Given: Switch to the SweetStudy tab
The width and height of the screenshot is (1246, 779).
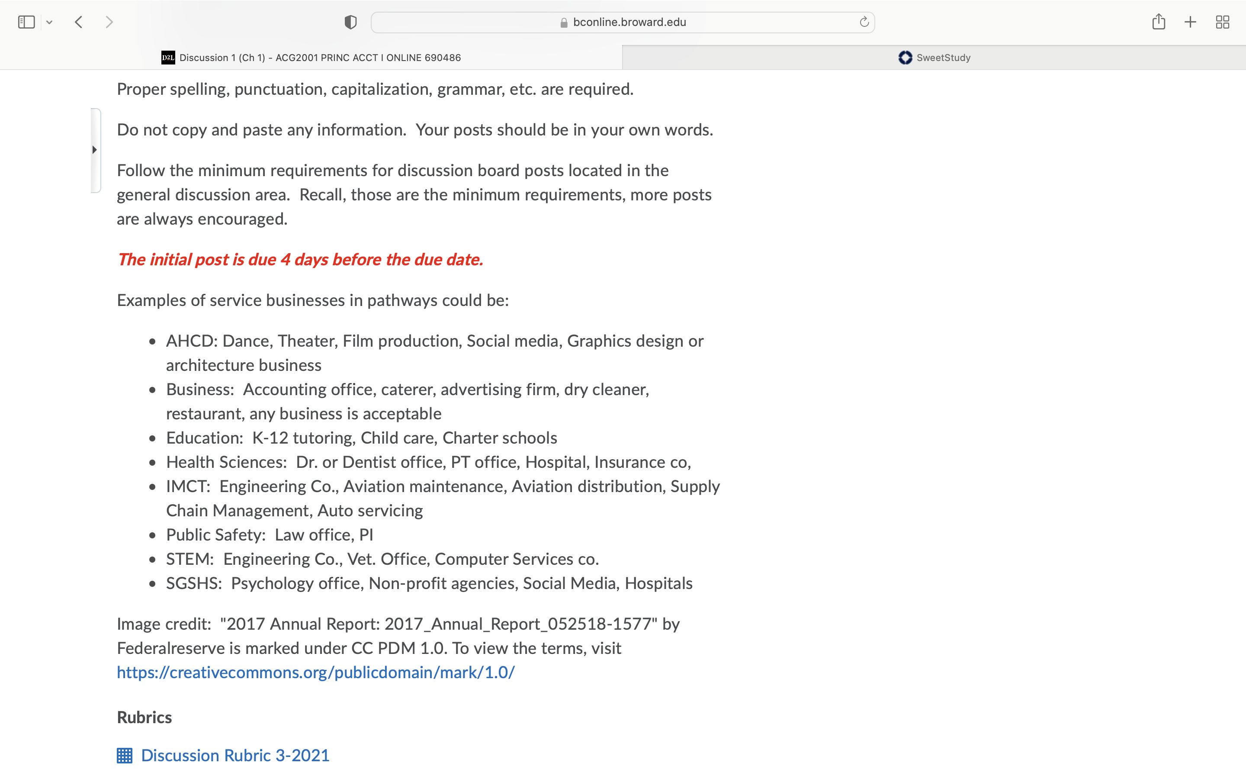Looking at the screenshot, I should [x=934, y=58].
